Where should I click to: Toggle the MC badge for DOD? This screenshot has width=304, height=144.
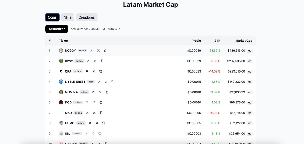(250, 103)
